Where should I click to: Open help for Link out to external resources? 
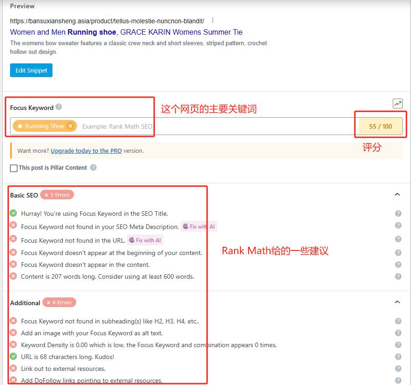click(398, 369)
